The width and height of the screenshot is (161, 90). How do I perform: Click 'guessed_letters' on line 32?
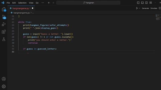47,49
